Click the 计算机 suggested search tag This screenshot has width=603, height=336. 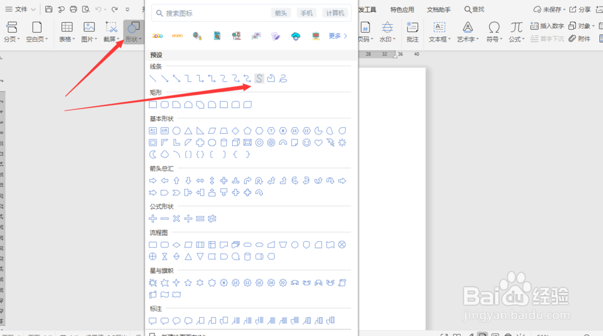click(x=335, y=13)
